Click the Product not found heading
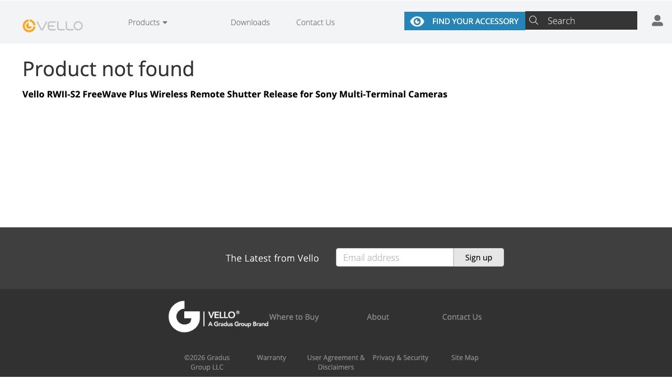672x378 pixels. click(109, 69)
